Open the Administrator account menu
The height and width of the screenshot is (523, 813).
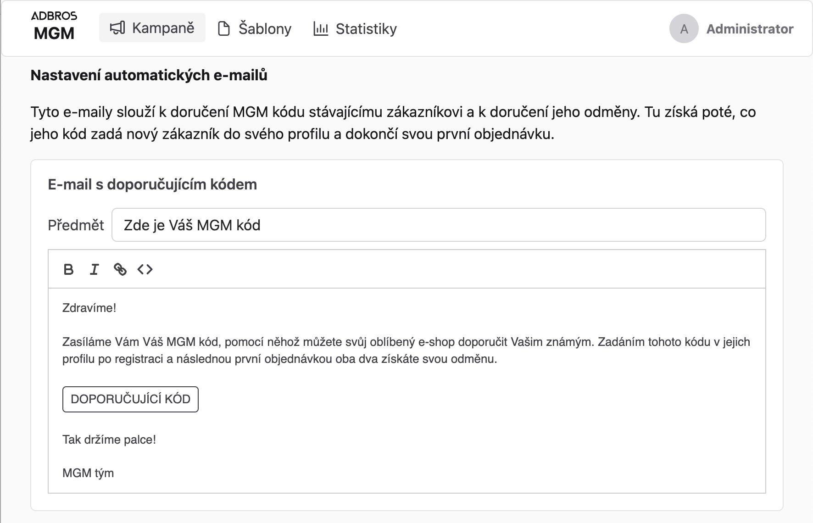coord(750,28)
